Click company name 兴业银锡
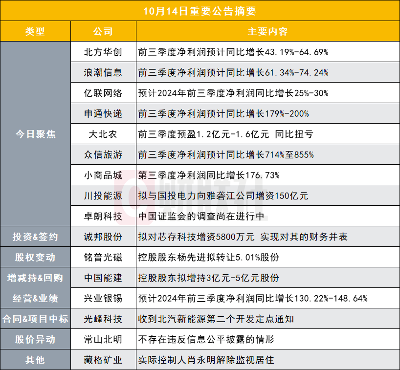 click(103, 298)
